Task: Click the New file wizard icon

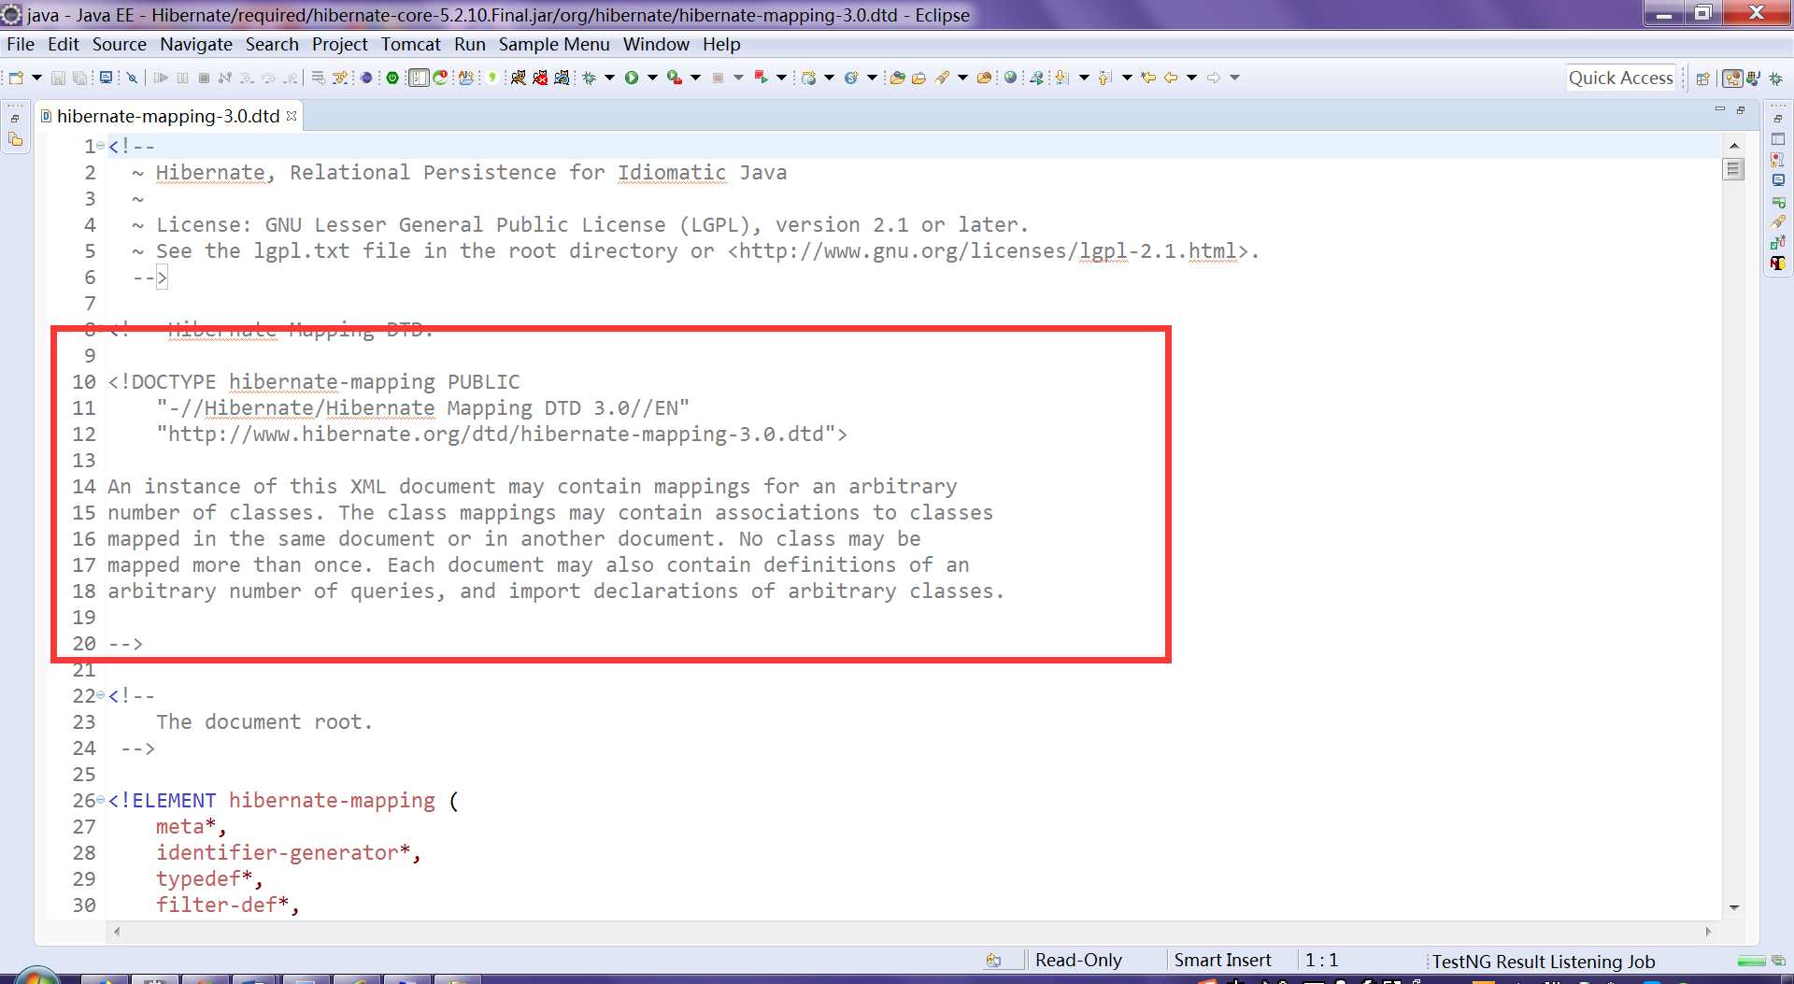Action: (16, 78)
